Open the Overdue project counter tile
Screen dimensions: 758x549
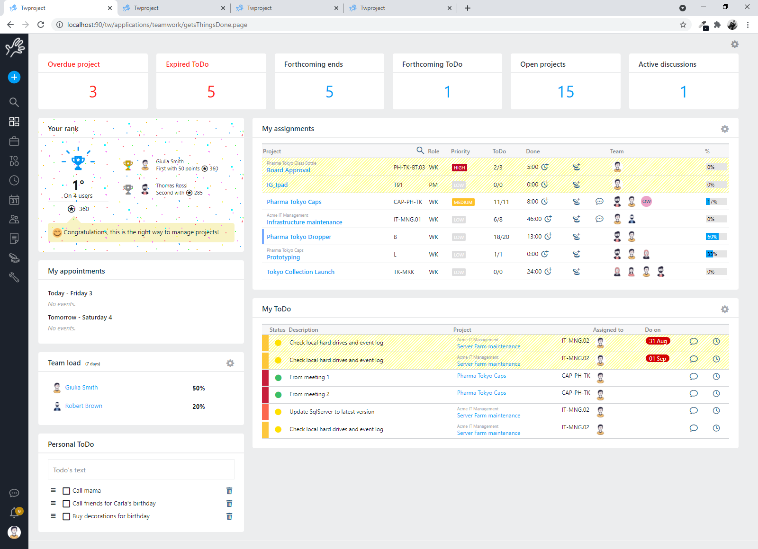[x=93, y=81]
